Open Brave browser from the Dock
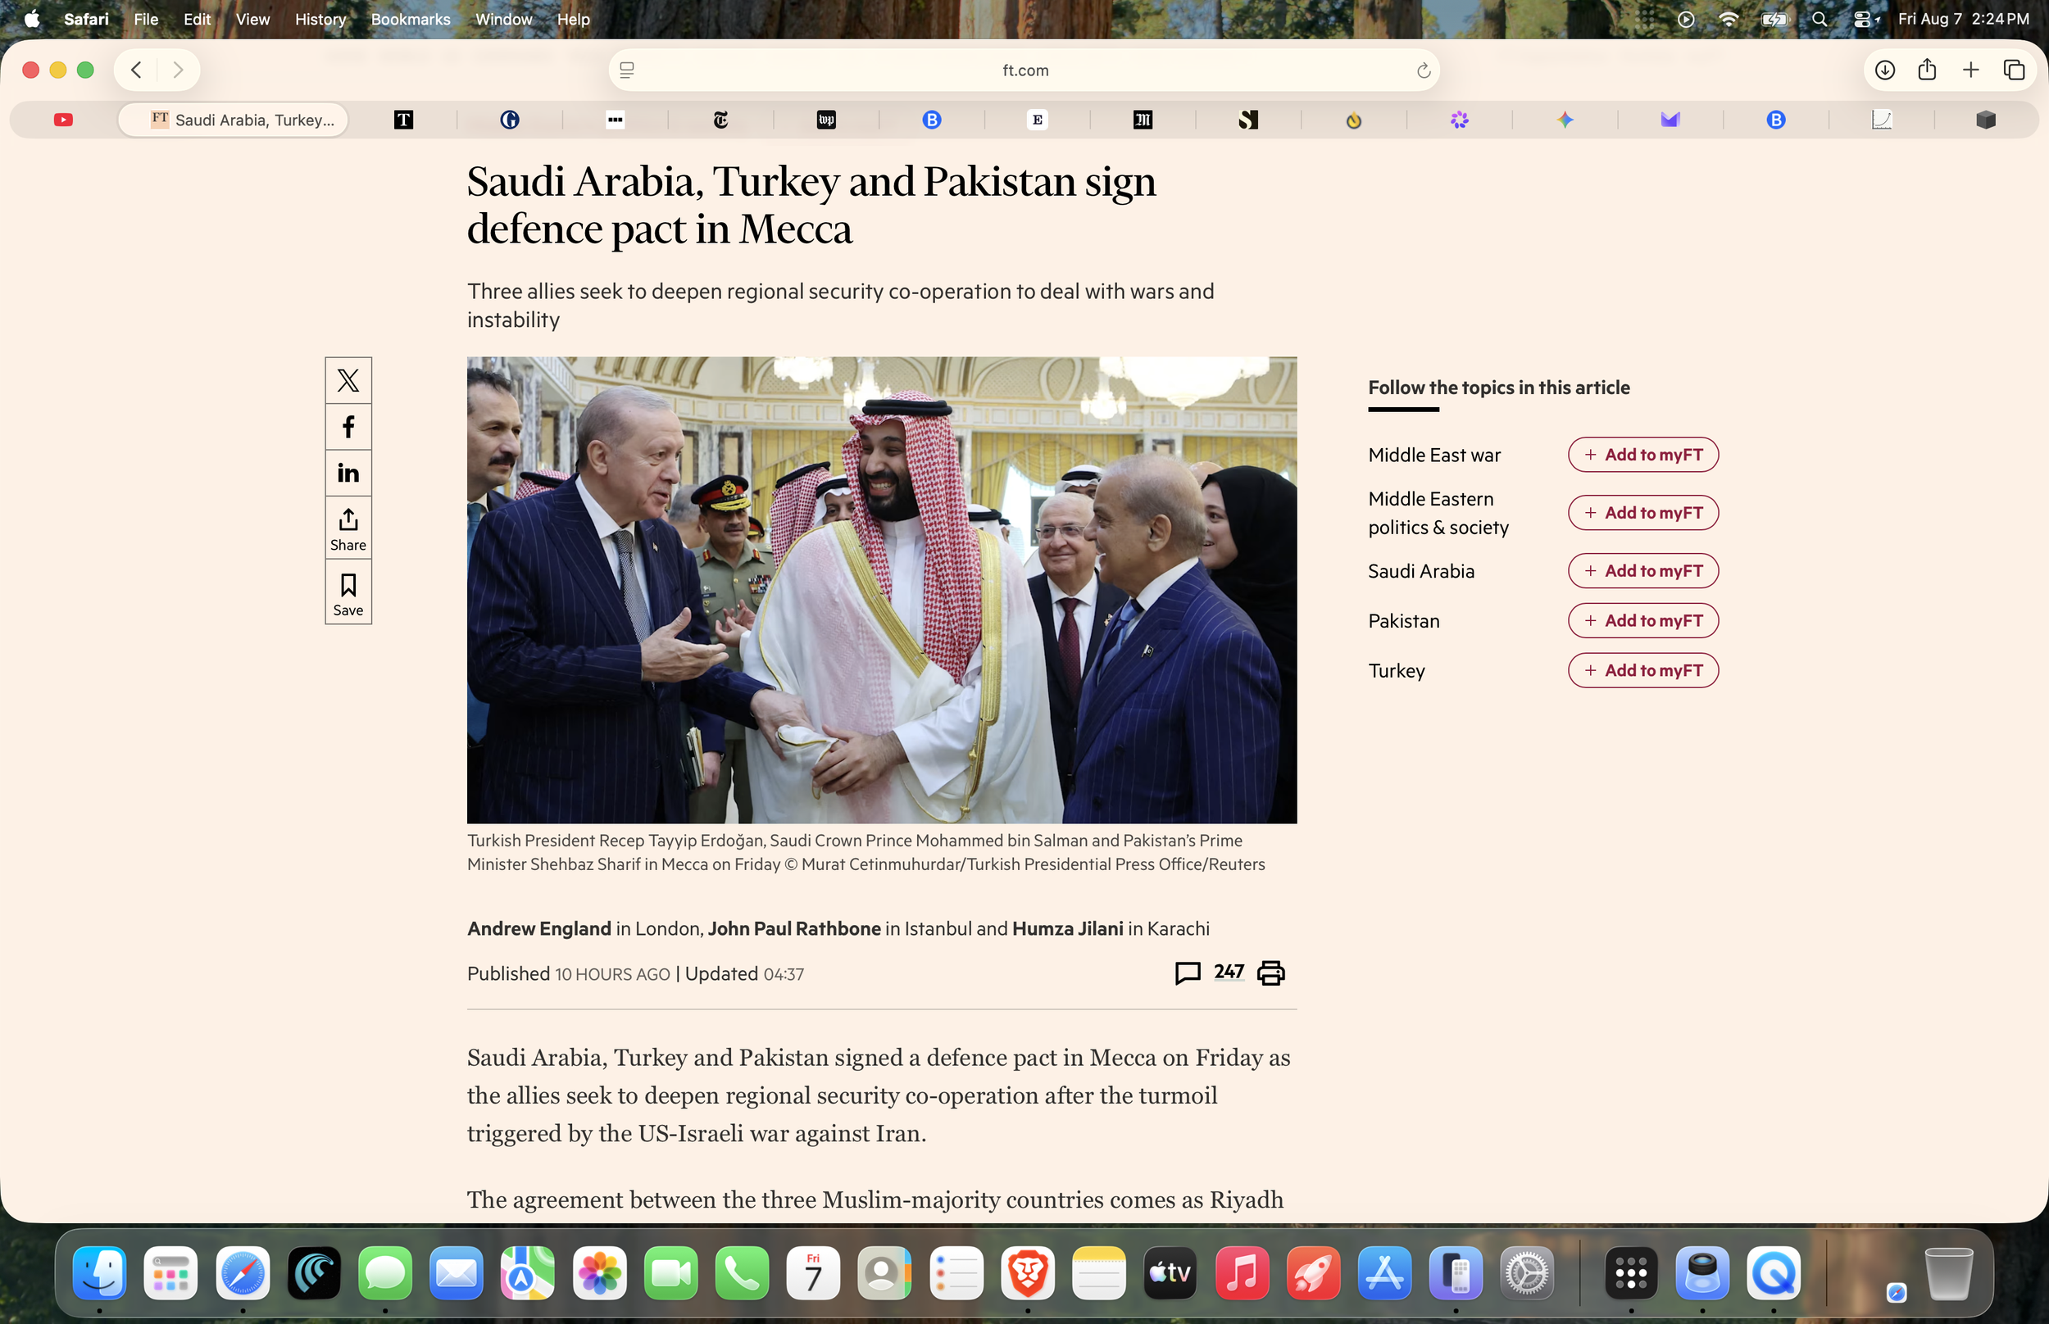The height and width of the screenshot is (1324, 2049). (x=1028, y=1272)
